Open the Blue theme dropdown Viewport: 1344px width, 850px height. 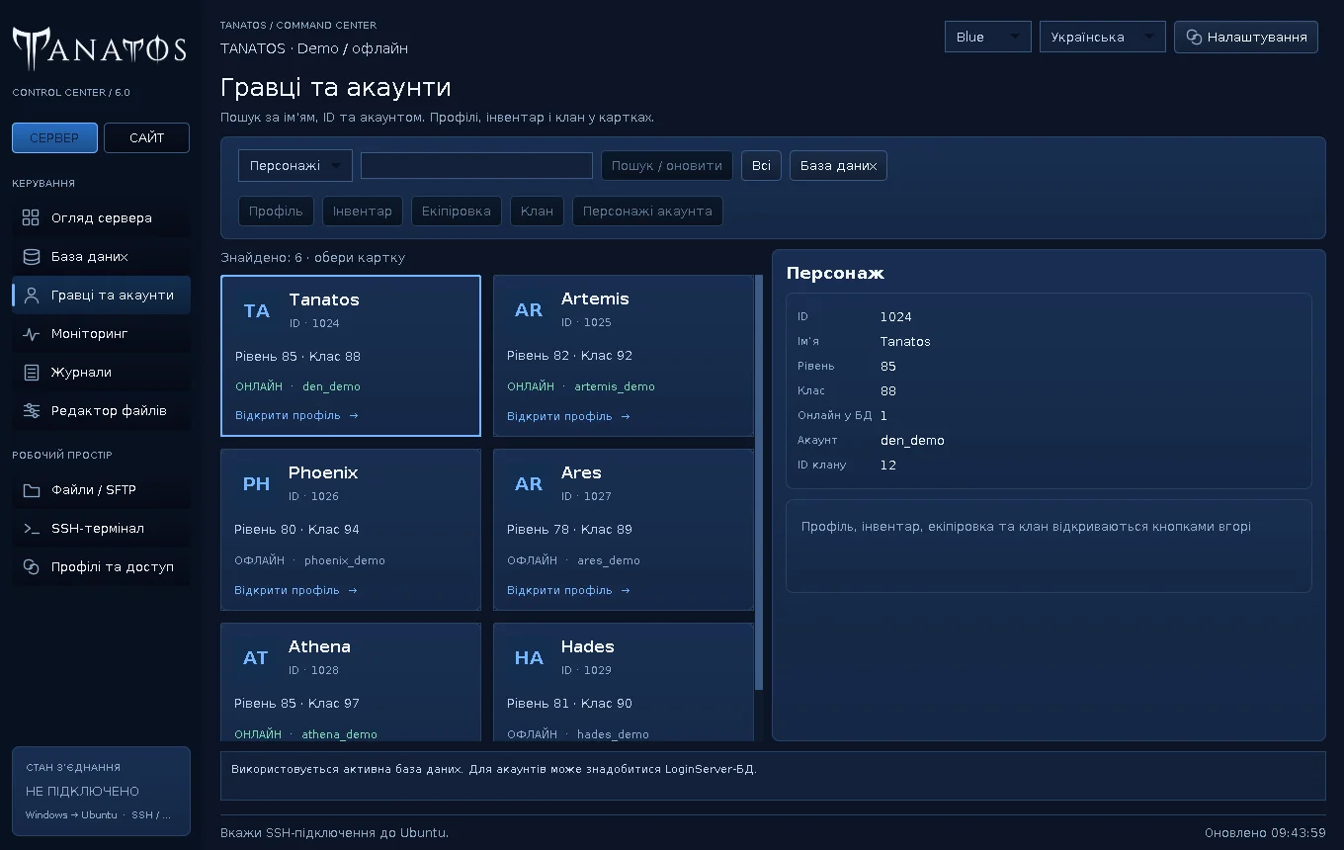click(988, 37)
